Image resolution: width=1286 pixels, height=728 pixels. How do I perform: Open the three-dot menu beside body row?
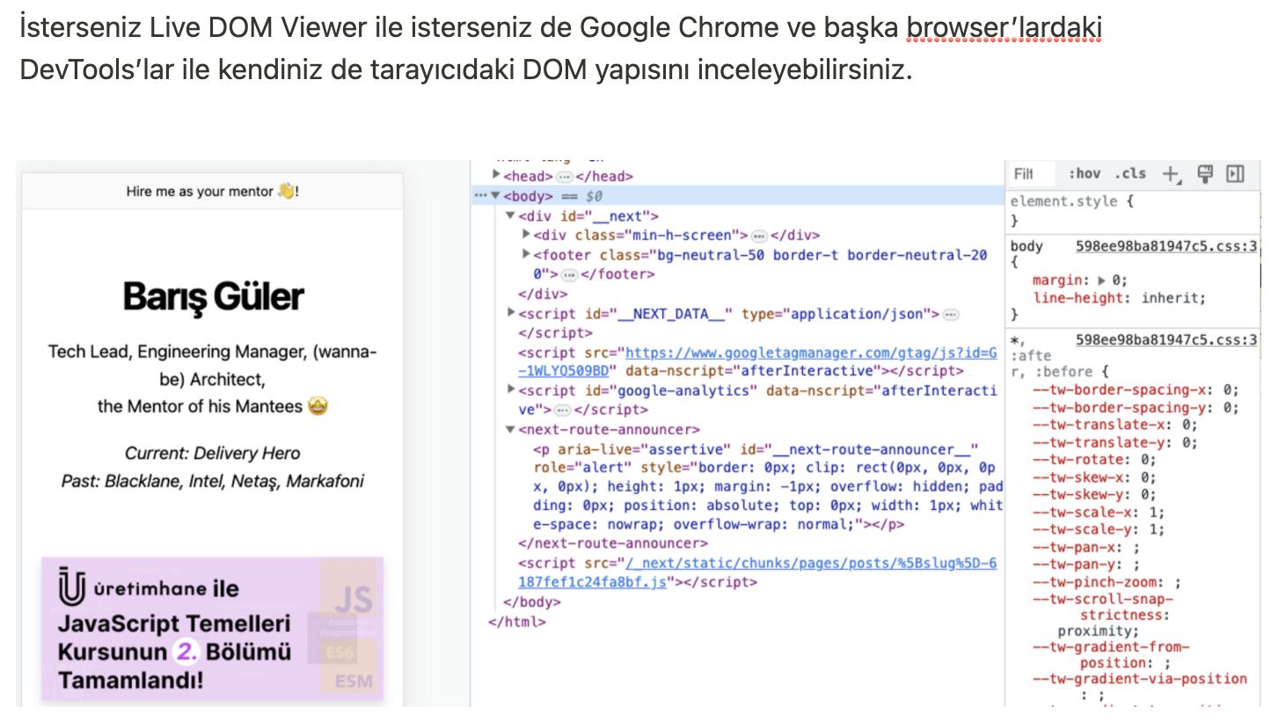pos(480,195)
